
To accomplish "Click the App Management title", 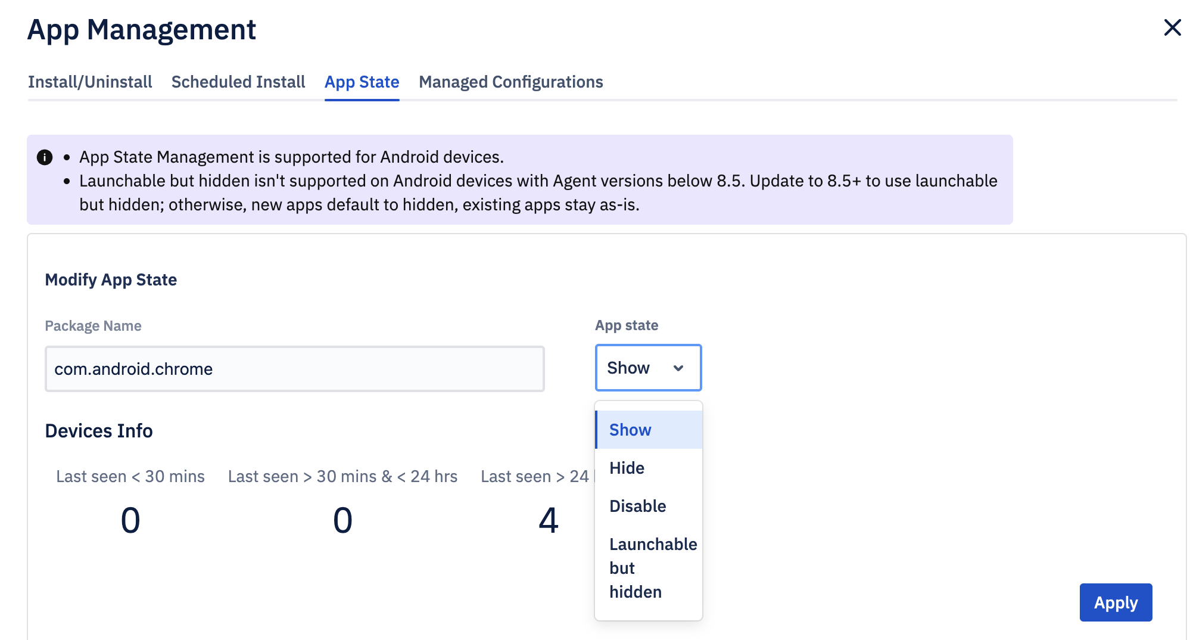I will click(x=141, y=29).
